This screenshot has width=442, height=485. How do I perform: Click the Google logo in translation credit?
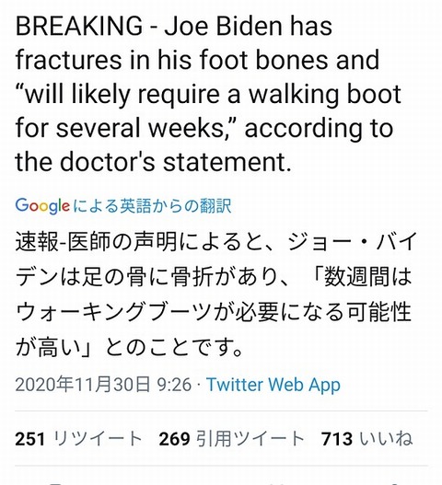[42, 206]
